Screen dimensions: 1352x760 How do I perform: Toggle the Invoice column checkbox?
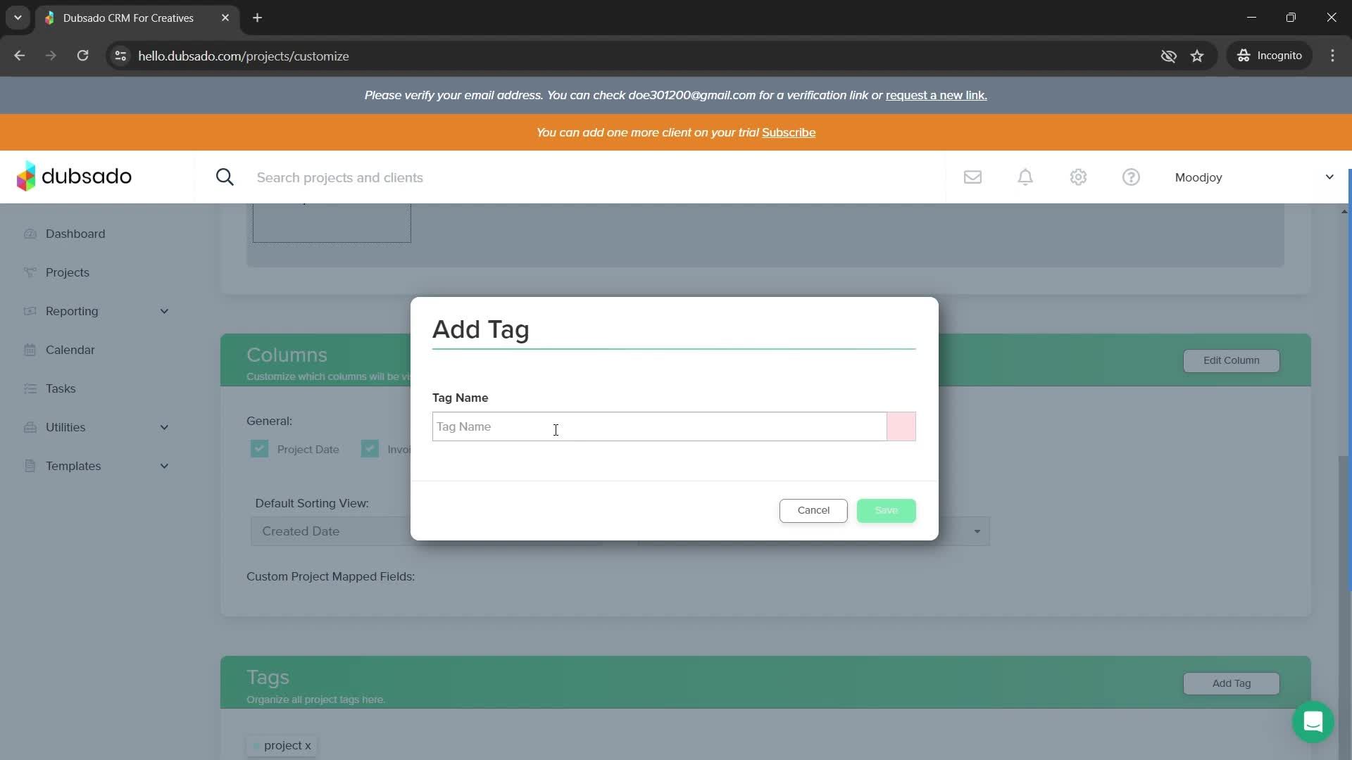[x=370, y=449]
